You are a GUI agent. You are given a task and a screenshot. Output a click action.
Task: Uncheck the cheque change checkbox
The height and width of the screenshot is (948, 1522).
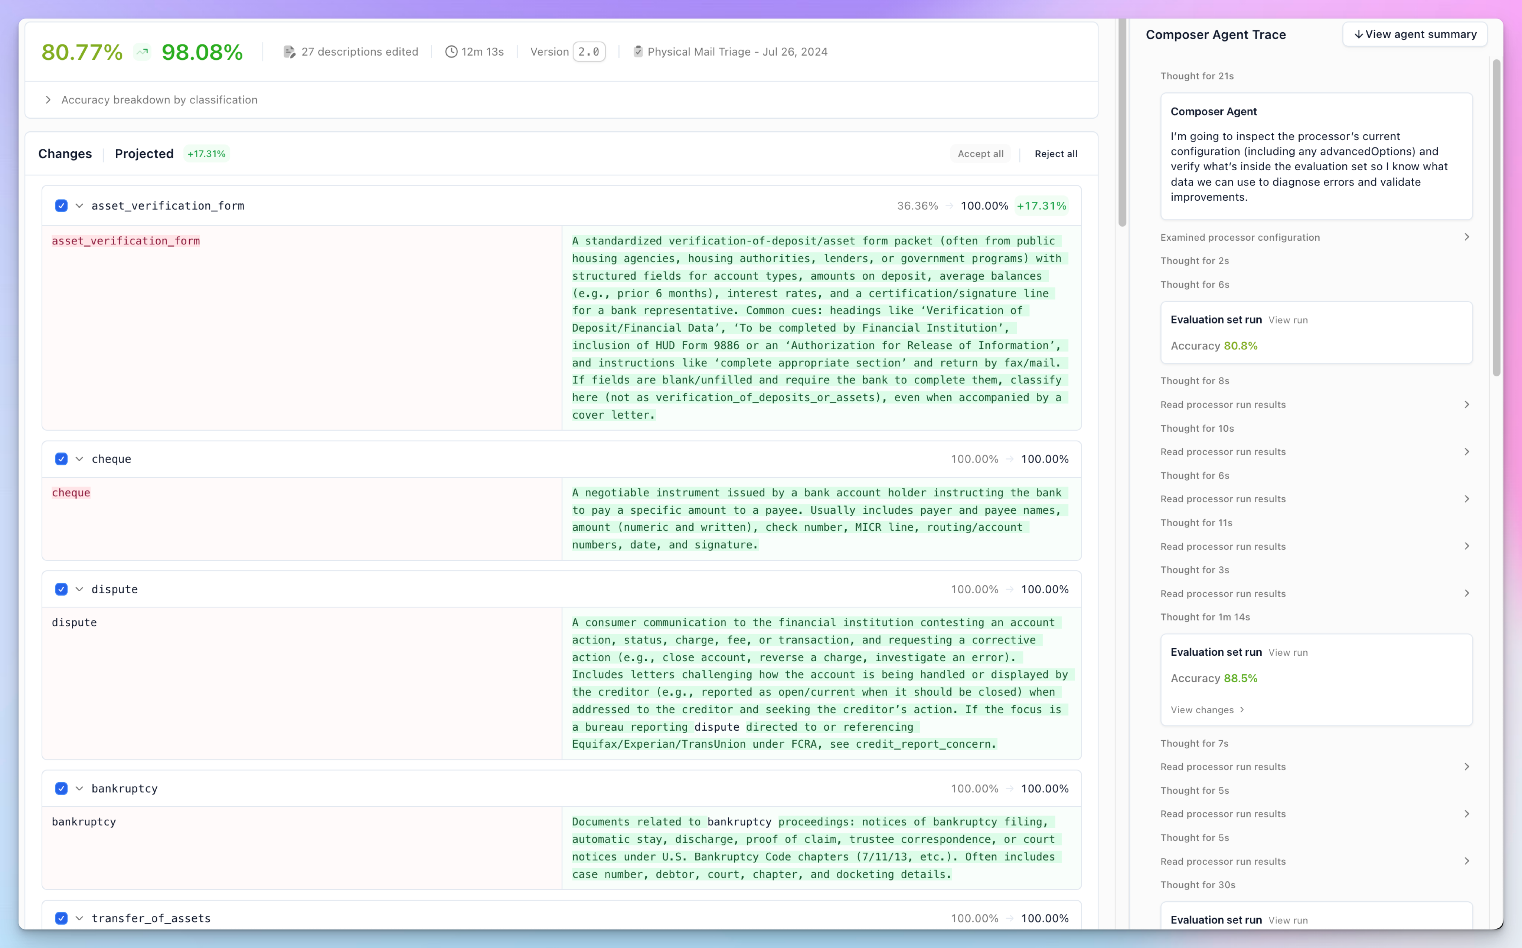pyautogui.click(x=61, y=458)
